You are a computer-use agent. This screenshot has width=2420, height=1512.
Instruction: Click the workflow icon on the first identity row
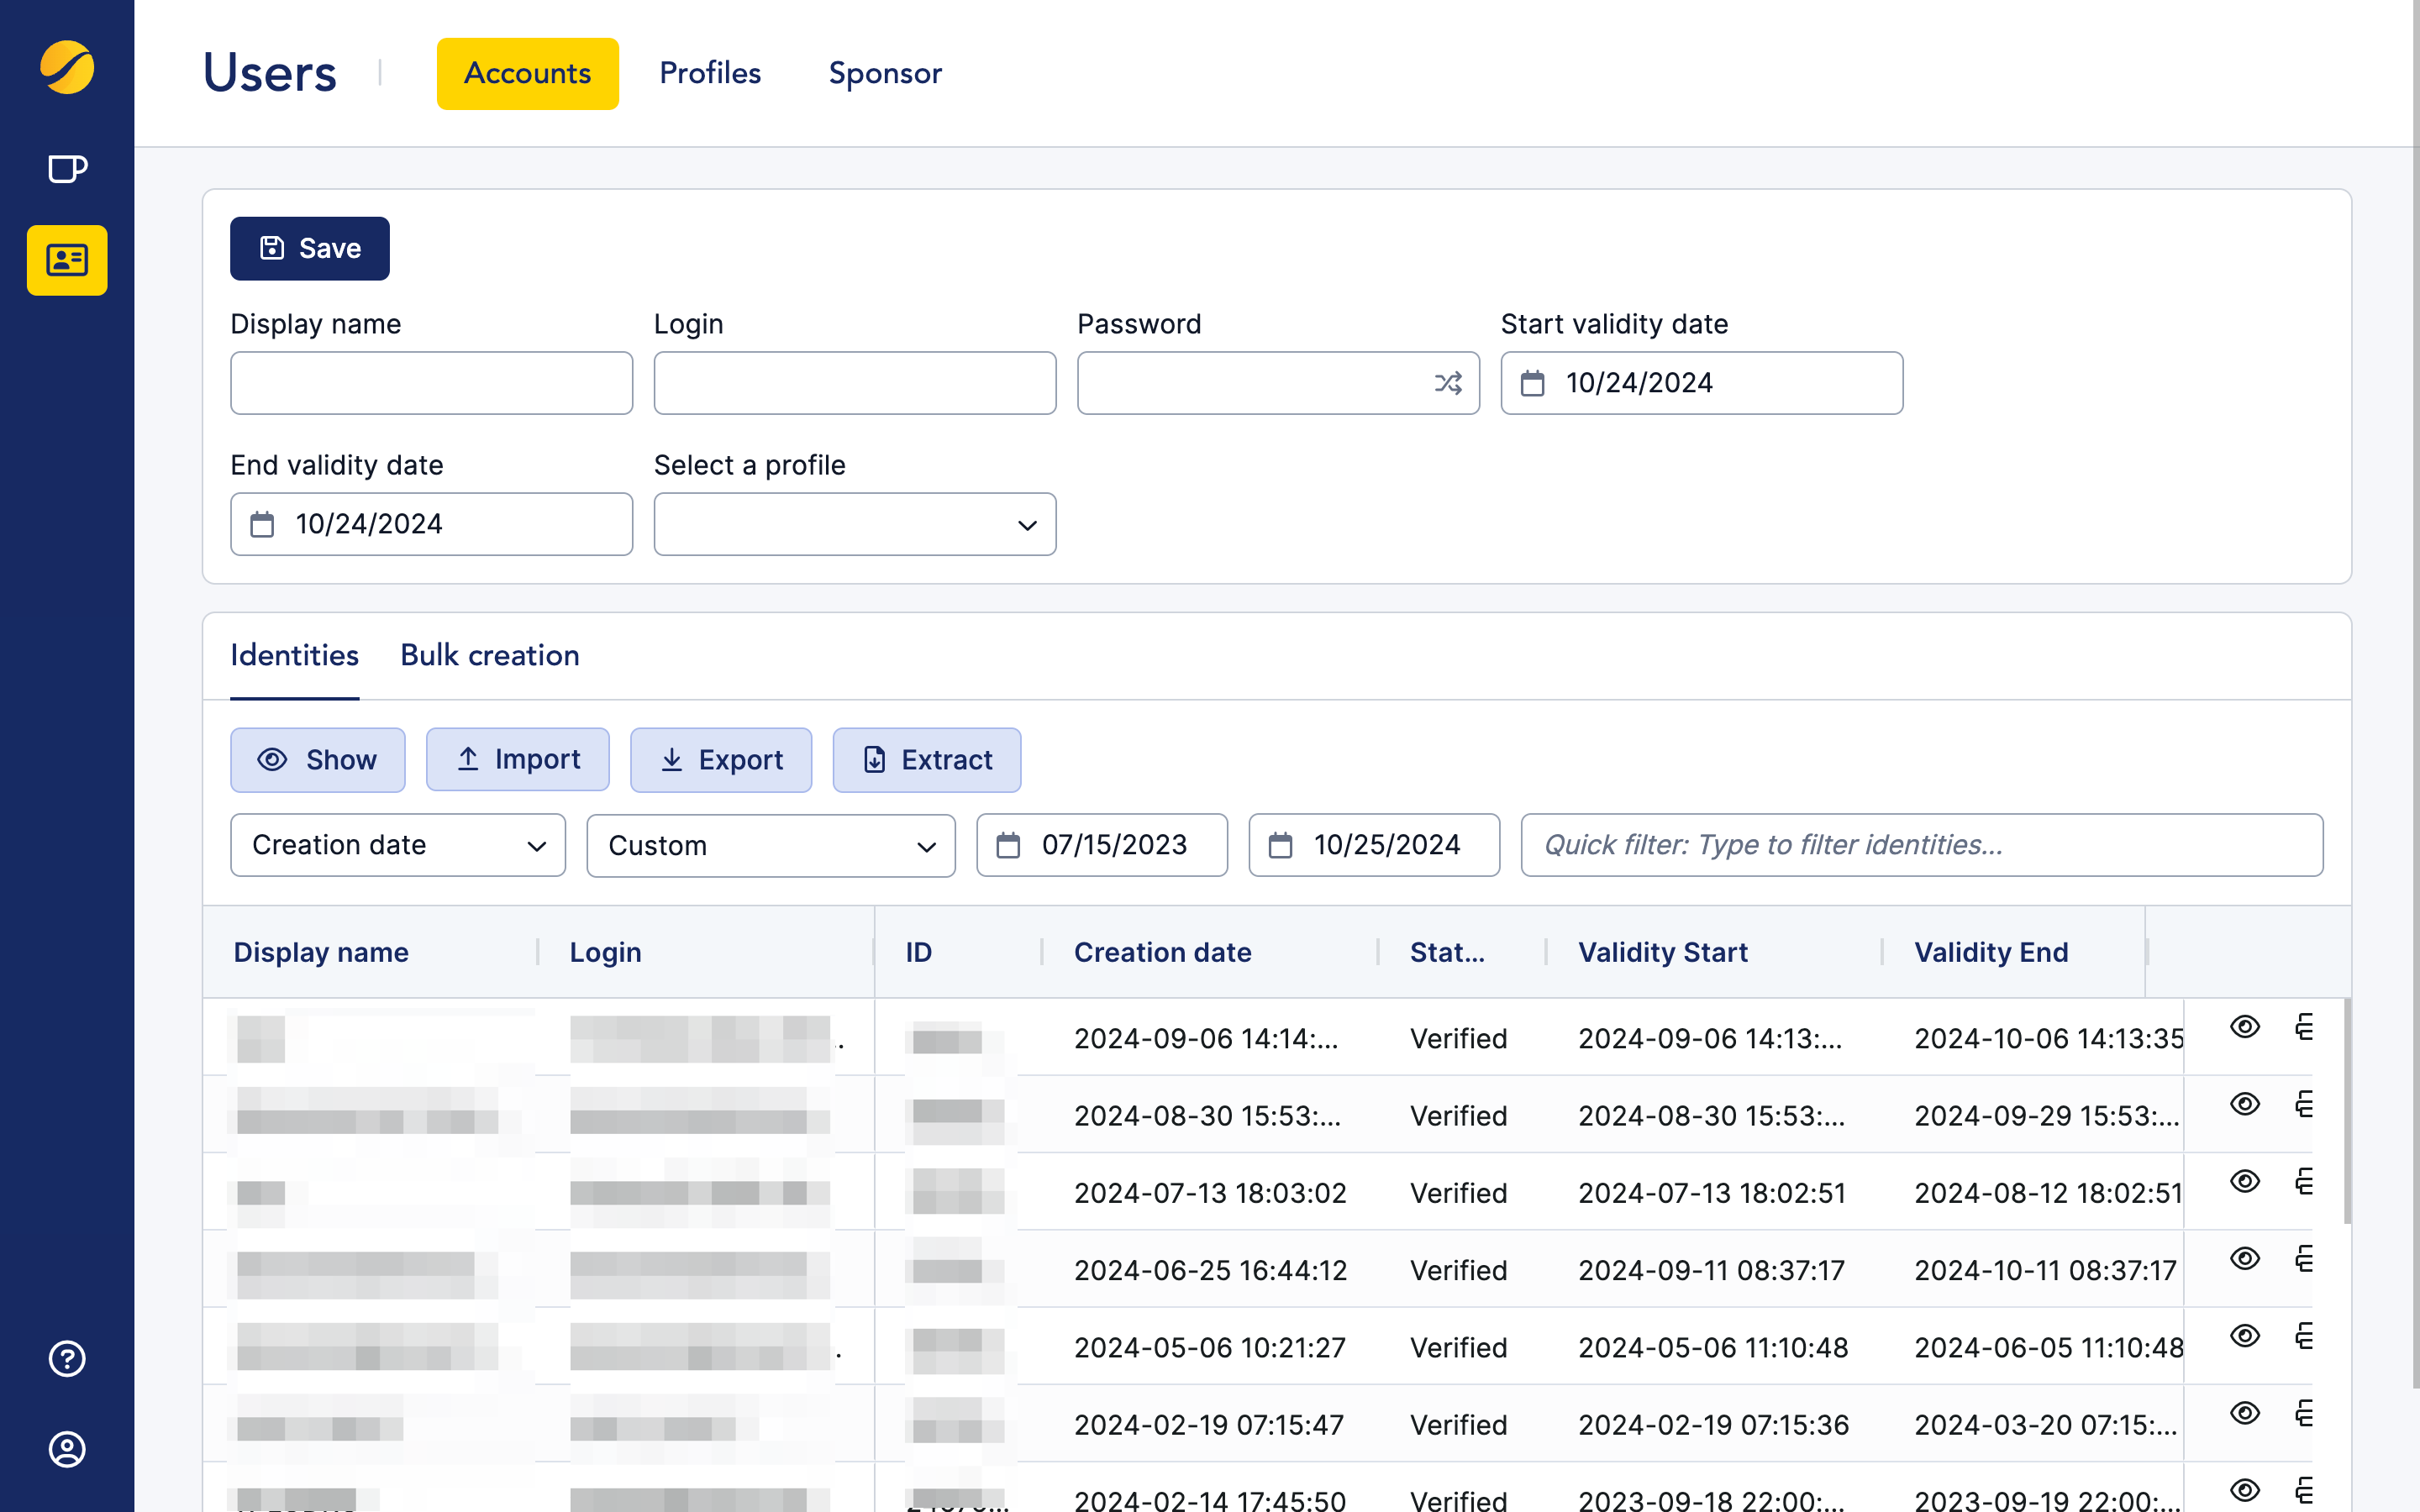2304,1026
